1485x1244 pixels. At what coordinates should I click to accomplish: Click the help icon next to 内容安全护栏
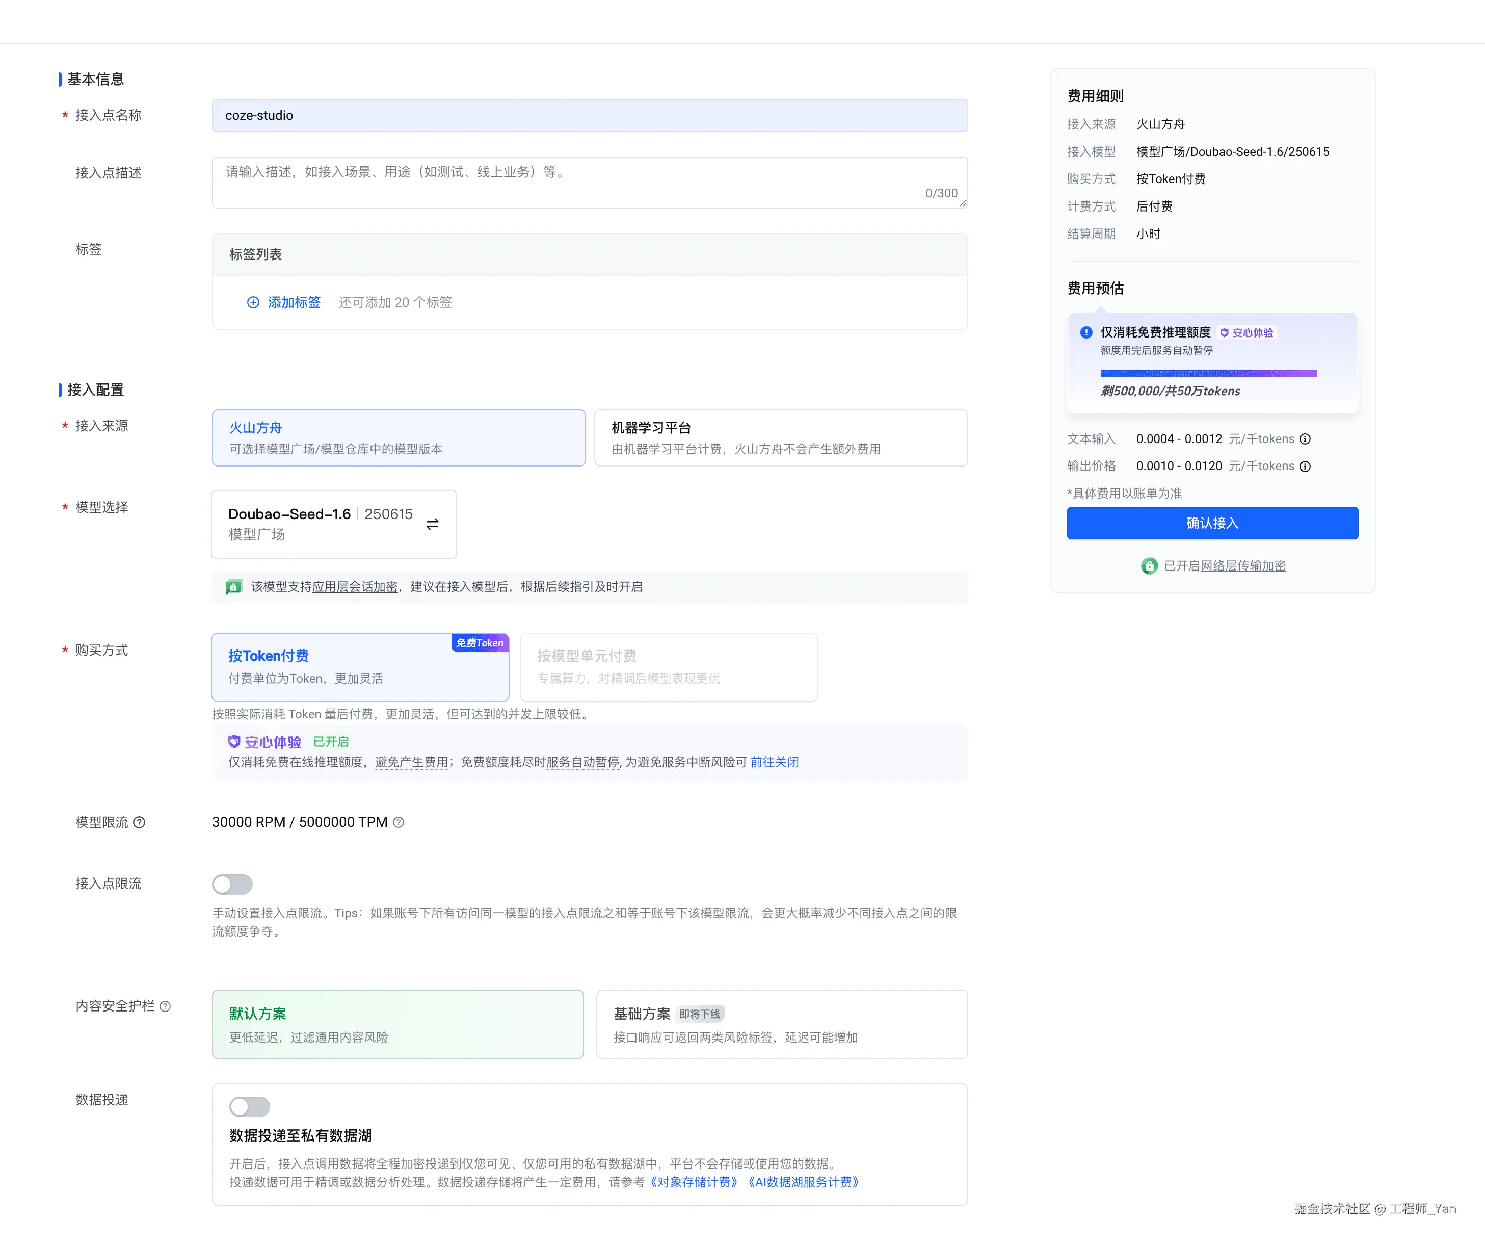165,1006
